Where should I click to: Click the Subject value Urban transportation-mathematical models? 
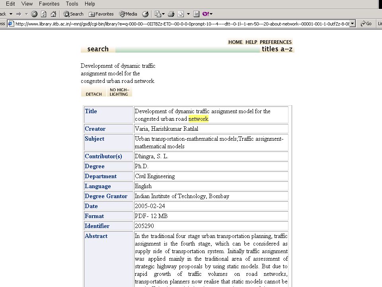tap(186, 139)
